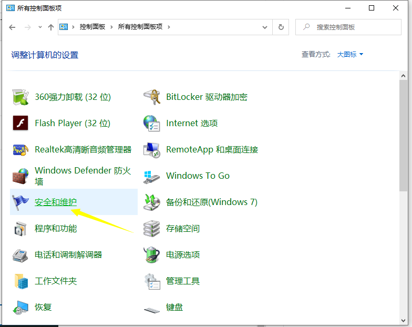Open 恢复 link
Viewport: 412px width, 327px height.
pos(43,307)
